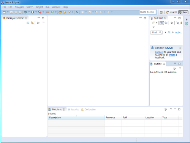Screen dimensions: 190x143
Task: Click the colorful globe icon in right trim
Action: pos(187,24)
